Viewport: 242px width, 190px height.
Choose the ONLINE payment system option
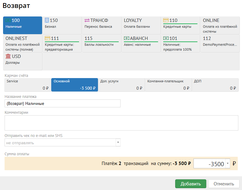click(220, 23)
